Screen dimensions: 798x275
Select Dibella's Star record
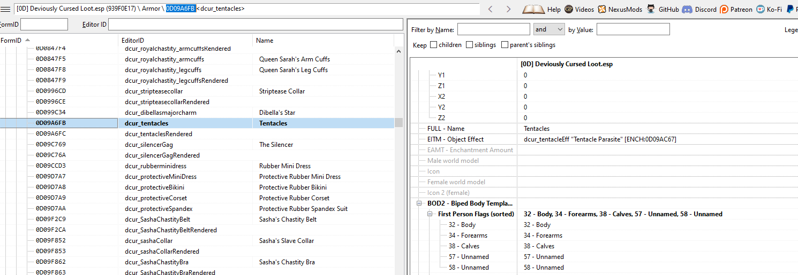[x=197, y=113]
